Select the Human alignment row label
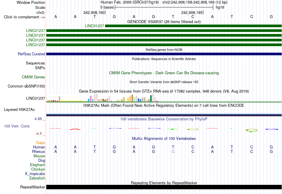 pos(39,147)
